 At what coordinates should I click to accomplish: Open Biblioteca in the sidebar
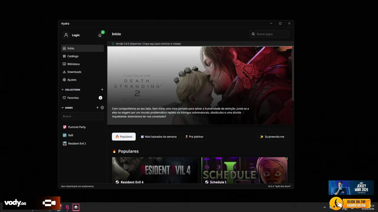82,64
